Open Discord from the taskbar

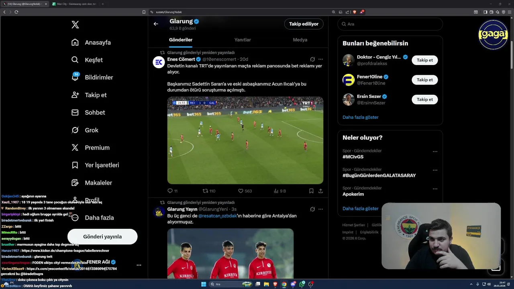click(x=293, y=284)
